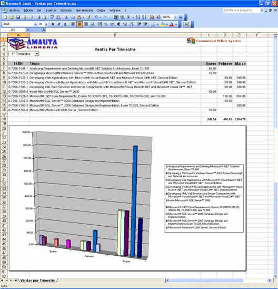Select the Enero header cell
This screenshot has width=278, height=289.
click(x=209, y=64)
